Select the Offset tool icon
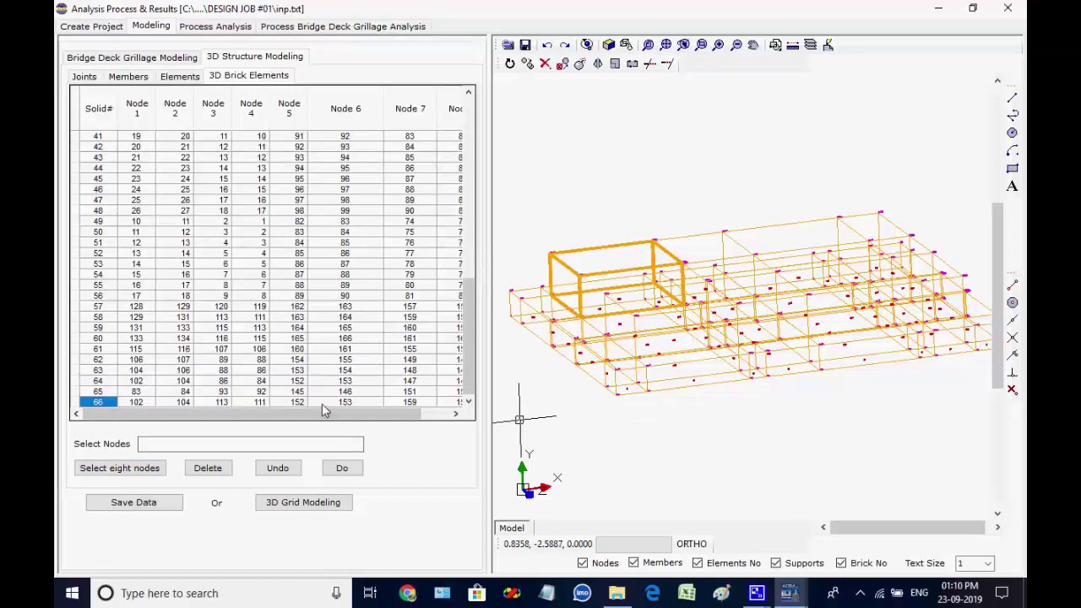 point(615,64)
